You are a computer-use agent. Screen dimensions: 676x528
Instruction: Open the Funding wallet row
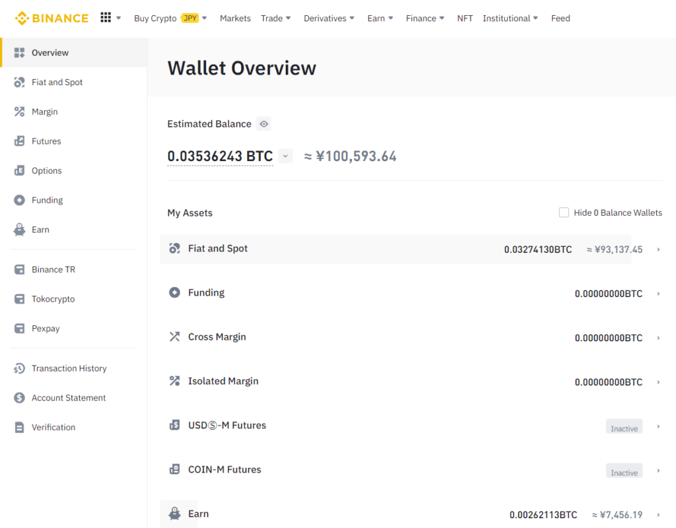(x=206, y=292)
